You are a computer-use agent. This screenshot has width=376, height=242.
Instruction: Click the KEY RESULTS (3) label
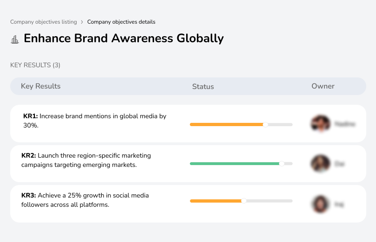[35, 65]
